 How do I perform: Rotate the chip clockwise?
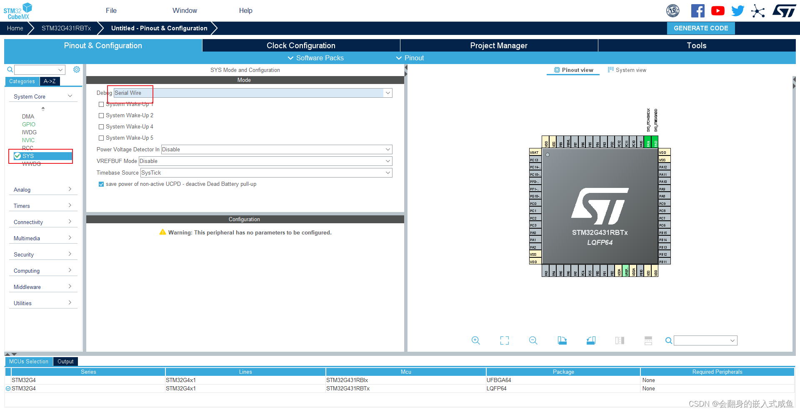click(x=562, y=340)
